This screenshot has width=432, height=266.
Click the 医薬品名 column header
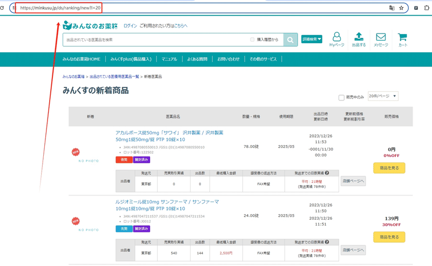click(x=173, y=117)
